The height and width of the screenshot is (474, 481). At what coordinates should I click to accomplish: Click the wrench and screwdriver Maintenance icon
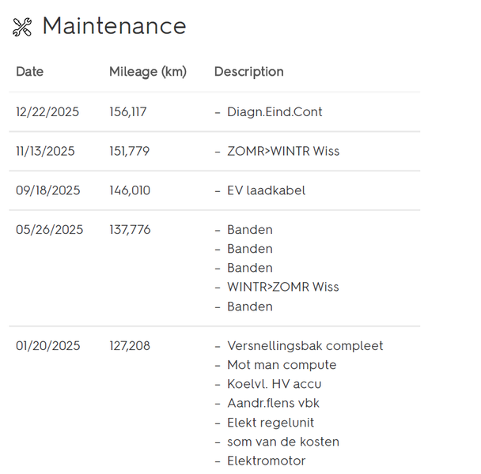coord(22,27)
